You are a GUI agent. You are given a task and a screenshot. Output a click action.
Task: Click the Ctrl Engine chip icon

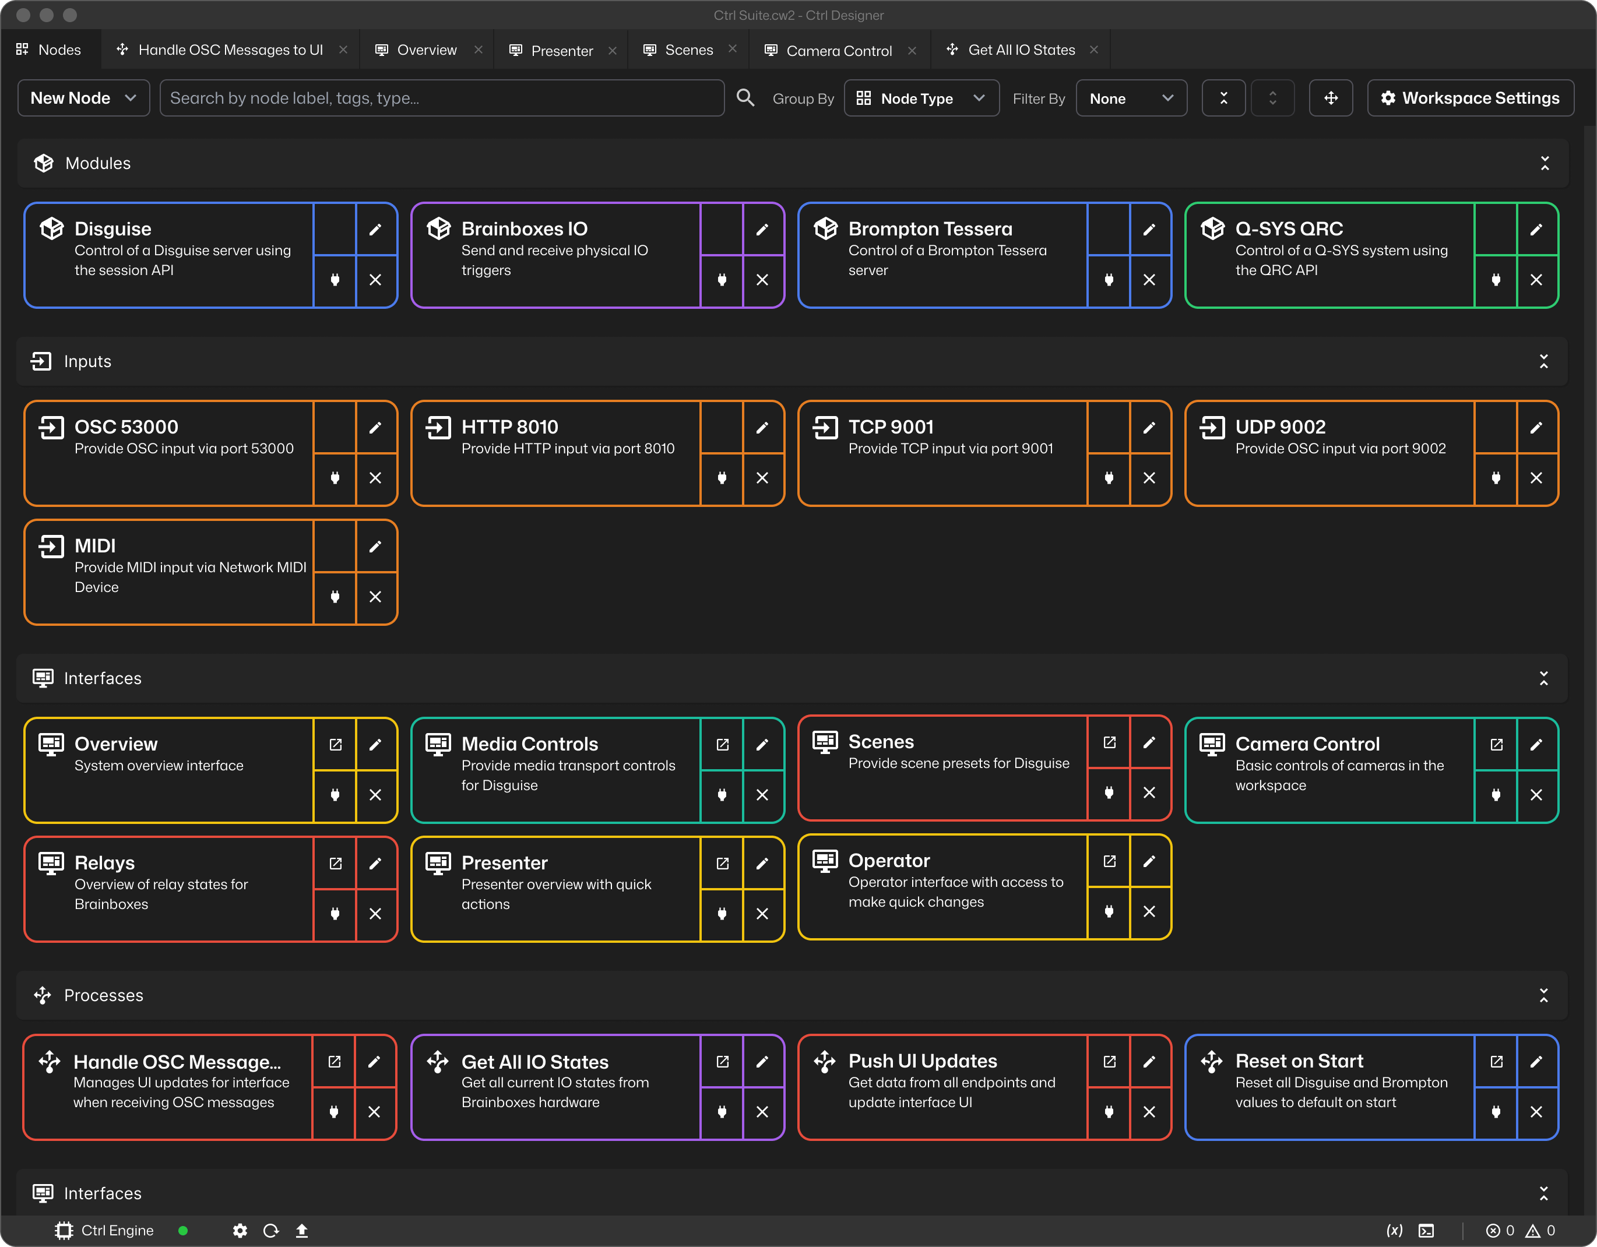64,1232
